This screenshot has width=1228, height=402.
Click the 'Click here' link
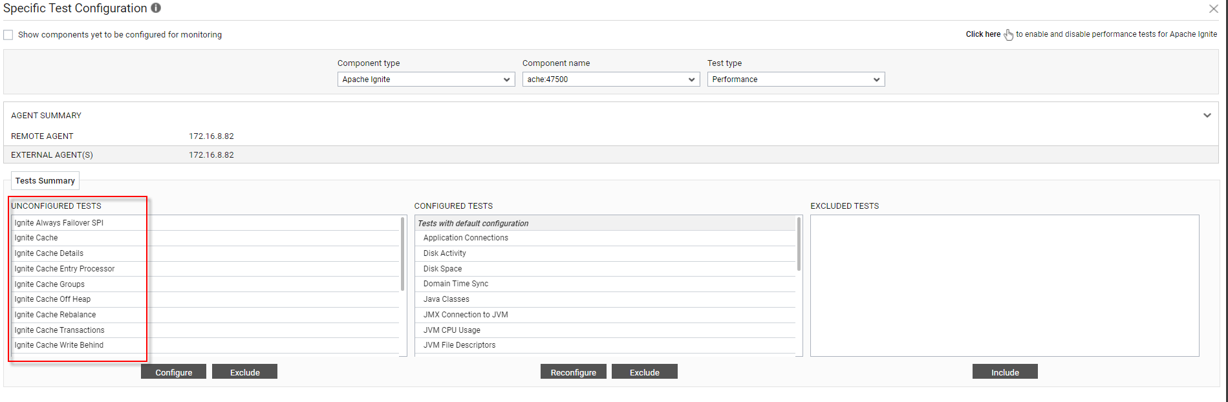pos(983,34)
